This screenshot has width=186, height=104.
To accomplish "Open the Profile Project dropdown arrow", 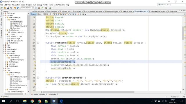I will pos(52,8).
